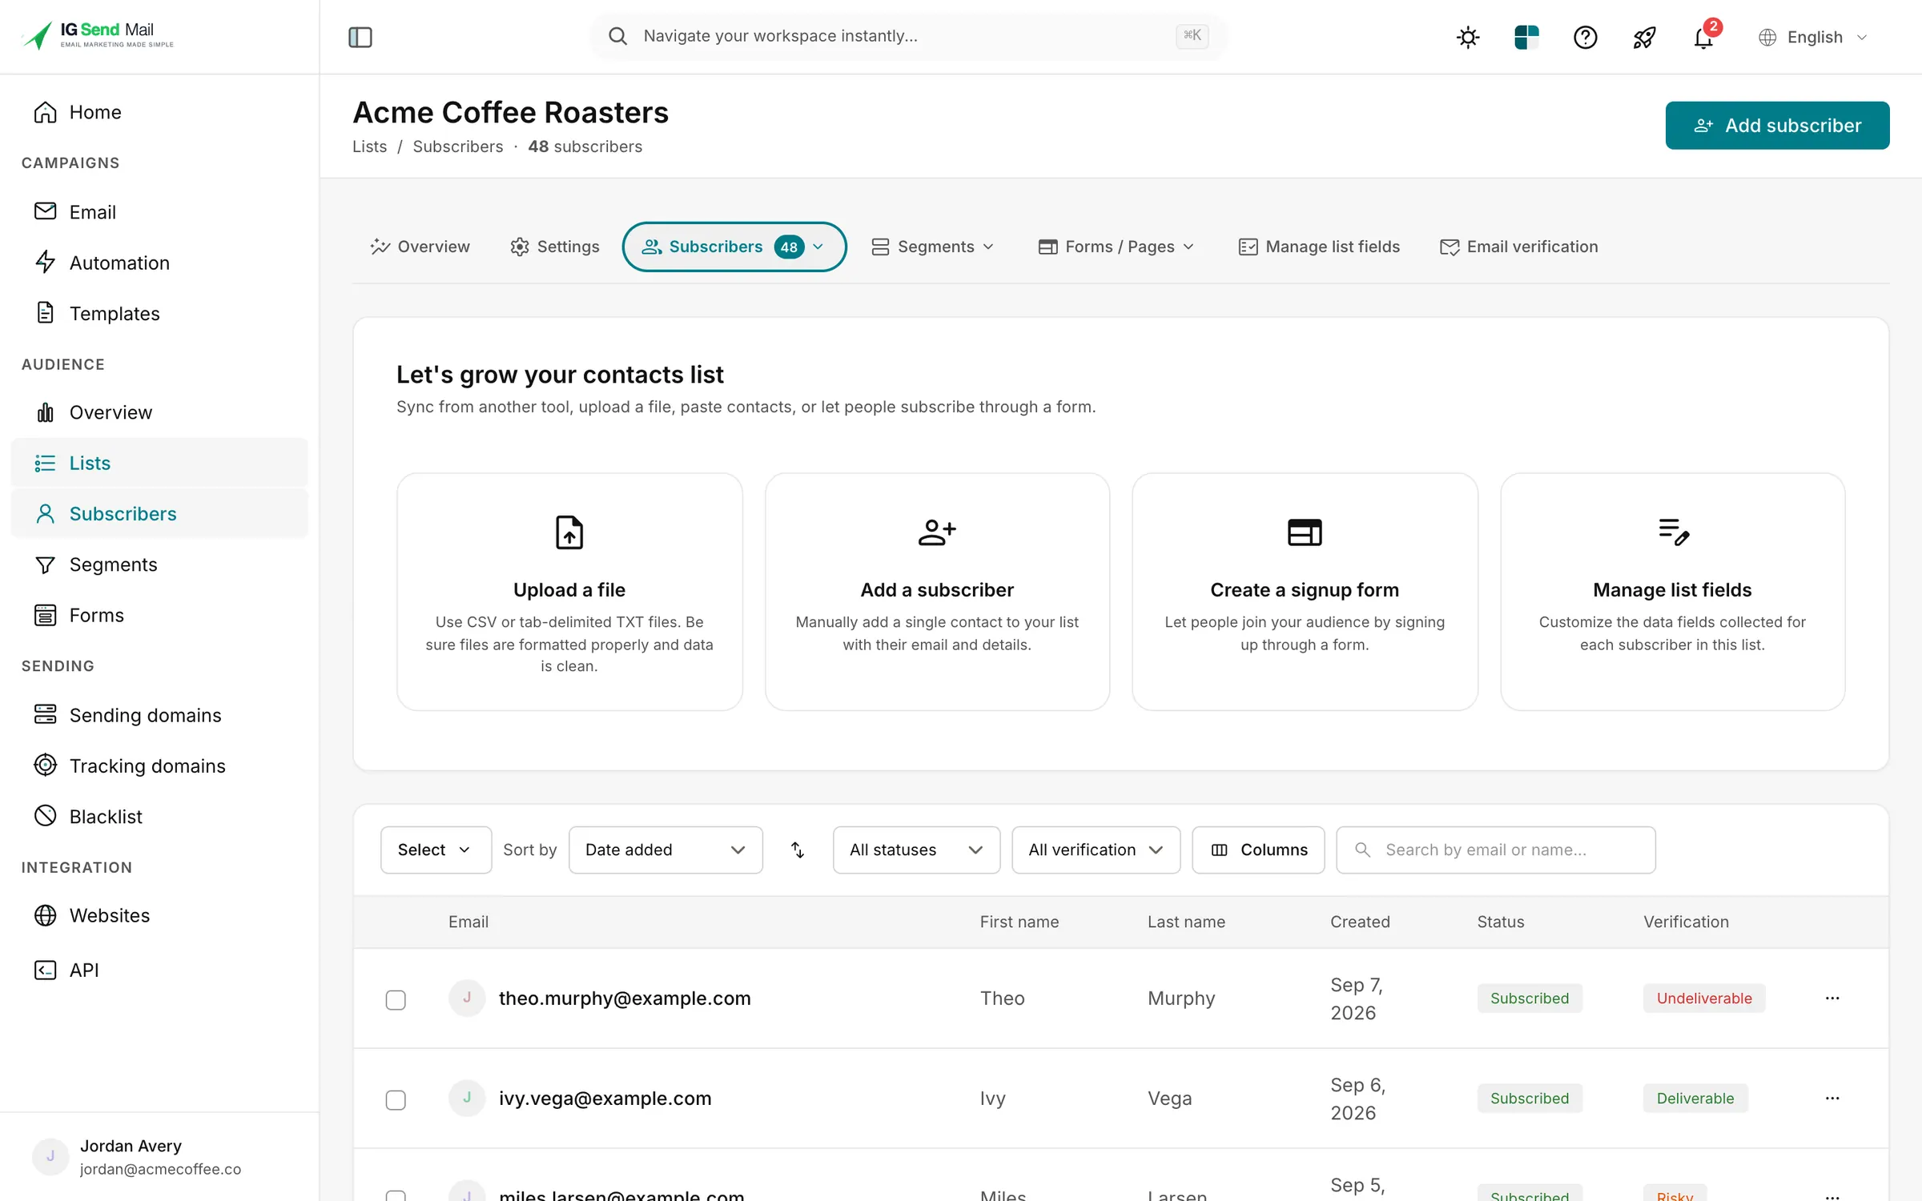Switch to the Overview tab
Screen dimensions: 1922x1201
click(x=420, y=247)
